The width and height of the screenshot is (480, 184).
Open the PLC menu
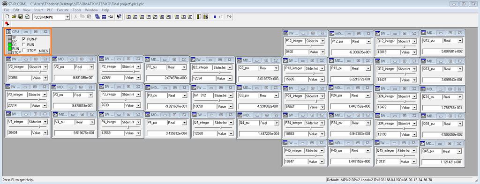click(x=50, y=10)
